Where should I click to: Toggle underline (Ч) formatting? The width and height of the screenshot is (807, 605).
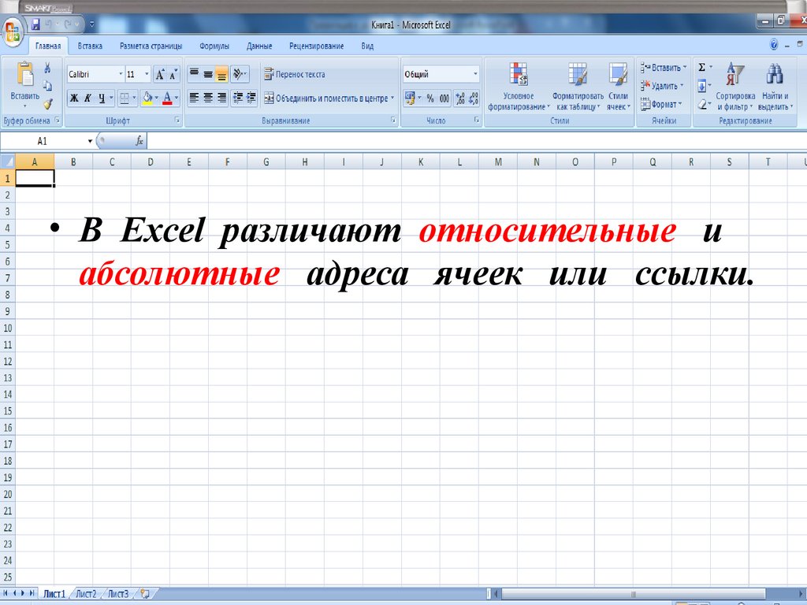click(102, 98)
